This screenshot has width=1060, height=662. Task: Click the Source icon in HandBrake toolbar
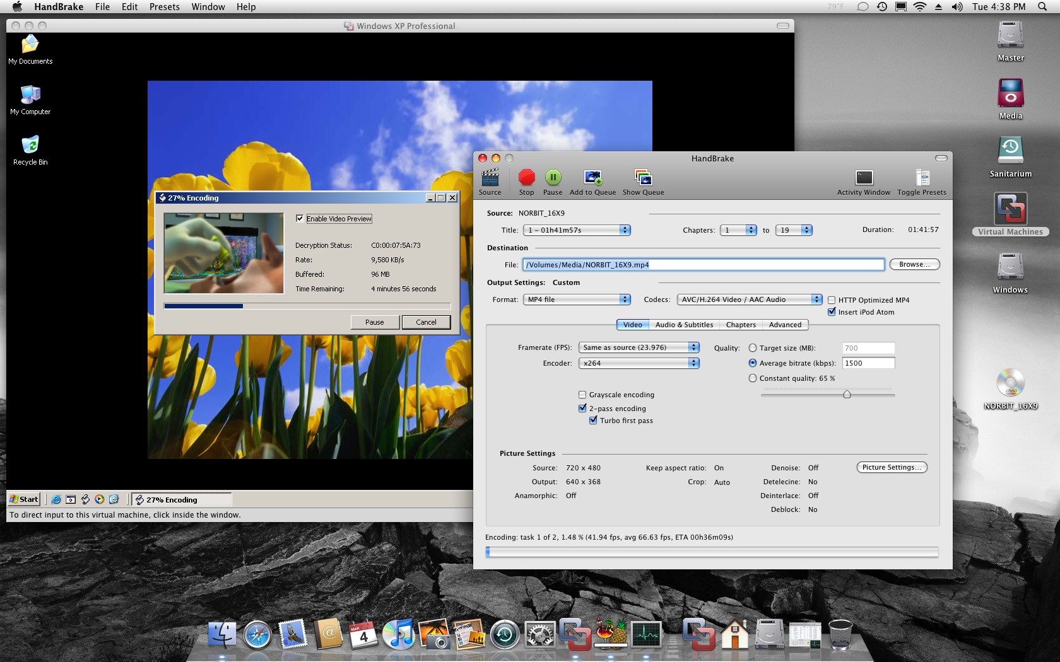click(x=490, y=178)
